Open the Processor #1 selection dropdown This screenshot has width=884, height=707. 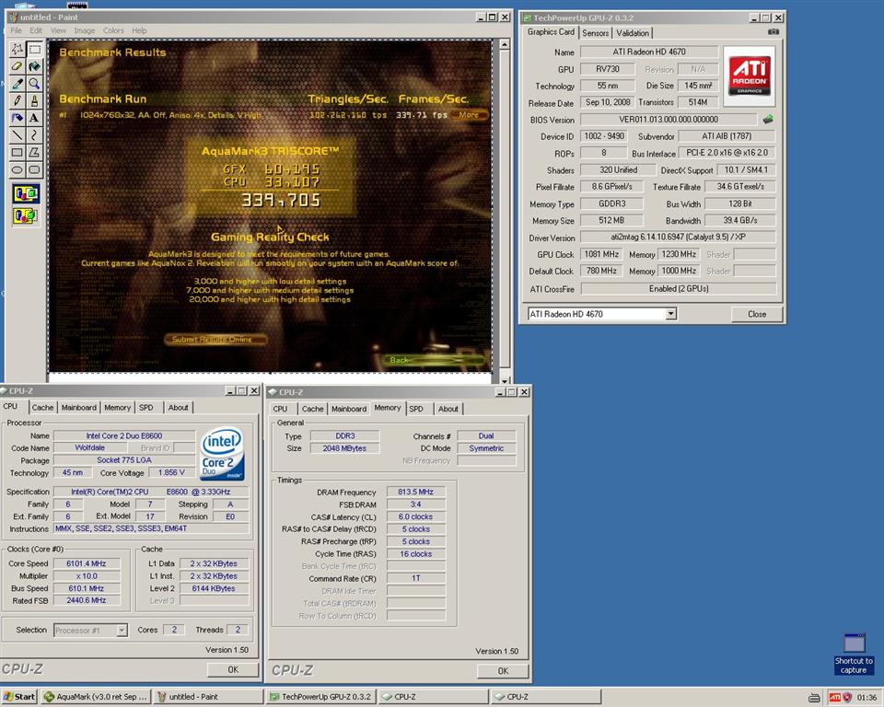pos(122,631)
